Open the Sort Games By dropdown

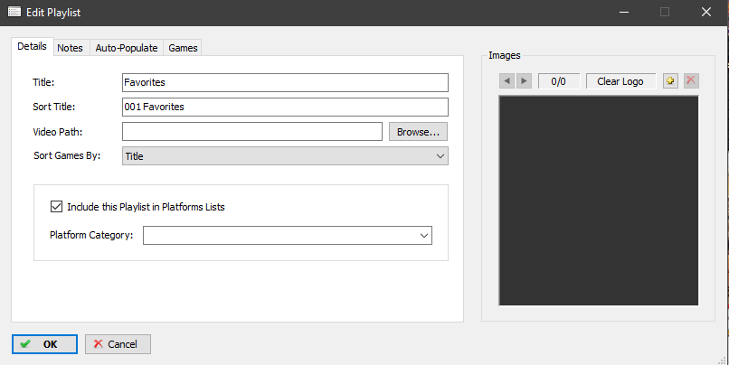pyautogui.click(x=285, y=156)
